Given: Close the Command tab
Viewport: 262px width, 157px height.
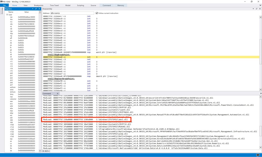Looking at the screenshot, I should [57, 93].
